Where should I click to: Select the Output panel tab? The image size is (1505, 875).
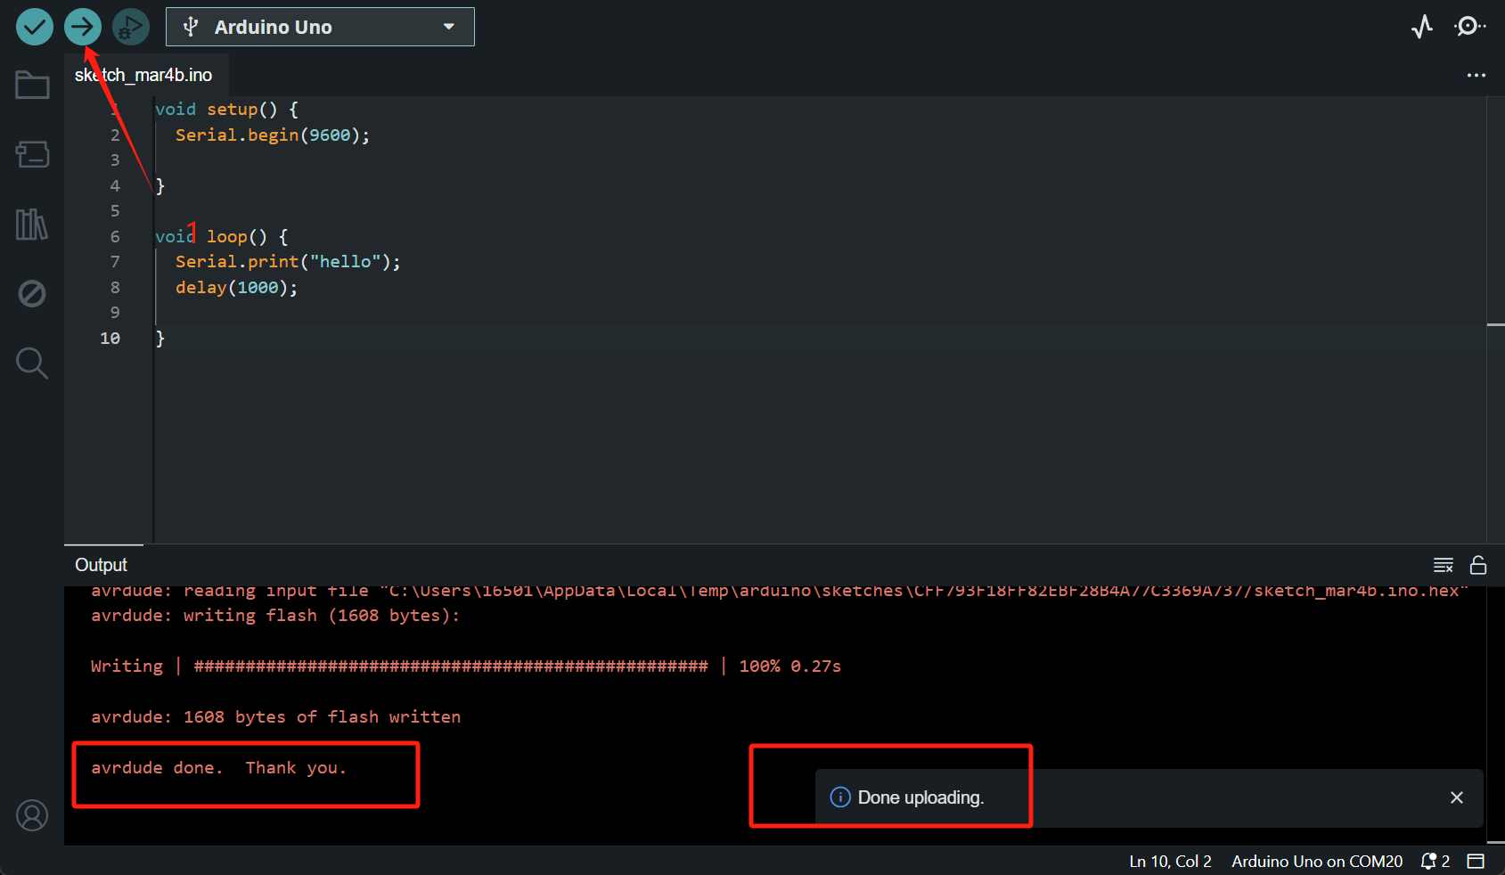pos(102,565)
